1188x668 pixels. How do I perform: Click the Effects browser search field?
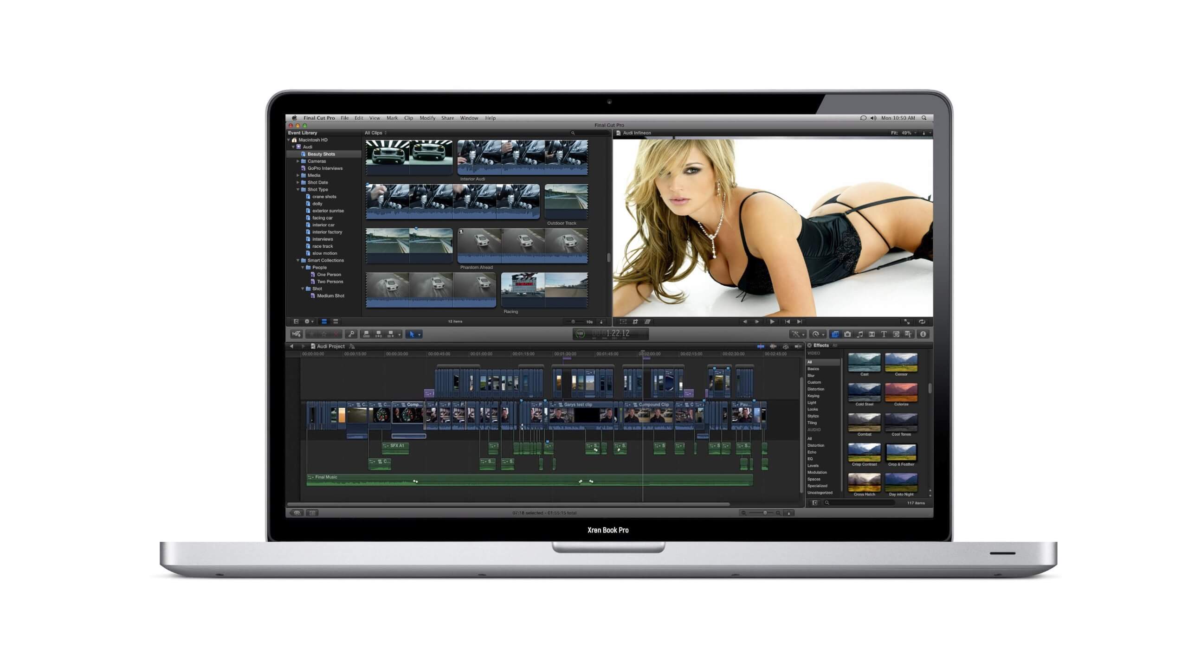click(x=859, y=503)
